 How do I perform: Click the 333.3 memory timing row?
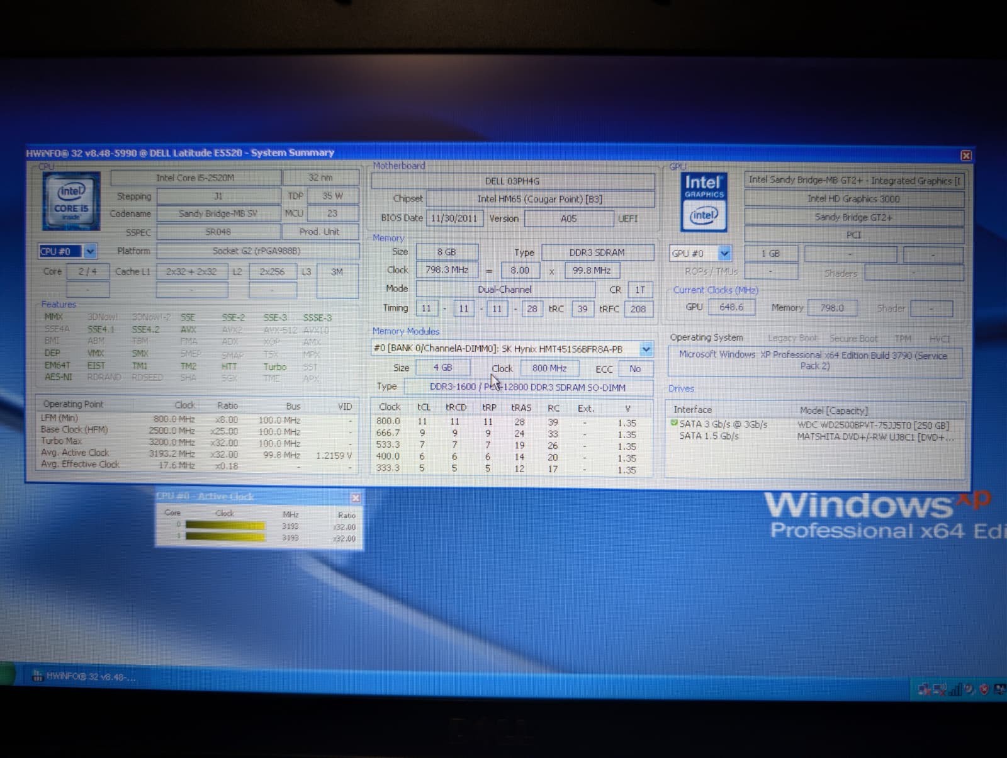[511, 469]
